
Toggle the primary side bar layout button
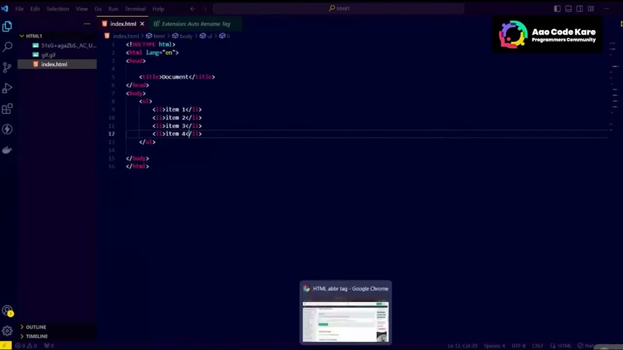(x=557, y=9)
